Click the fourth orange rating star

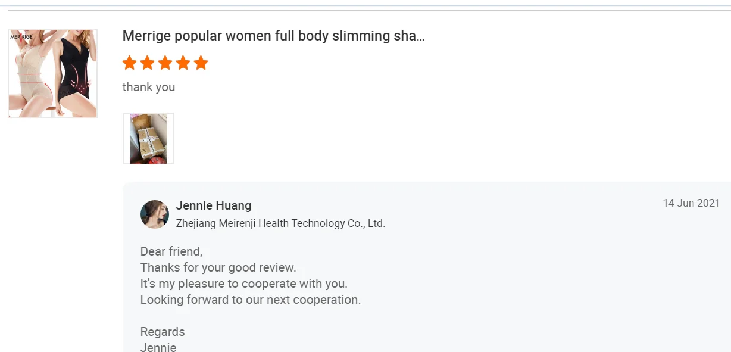click(183, 63)
